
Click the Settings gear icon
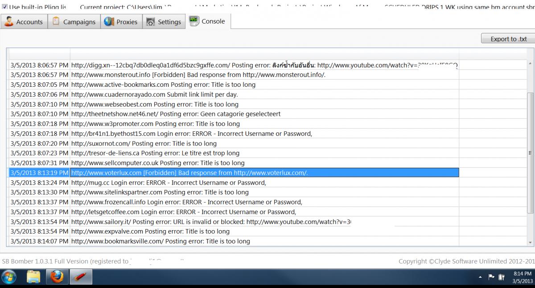pos(151,22)
